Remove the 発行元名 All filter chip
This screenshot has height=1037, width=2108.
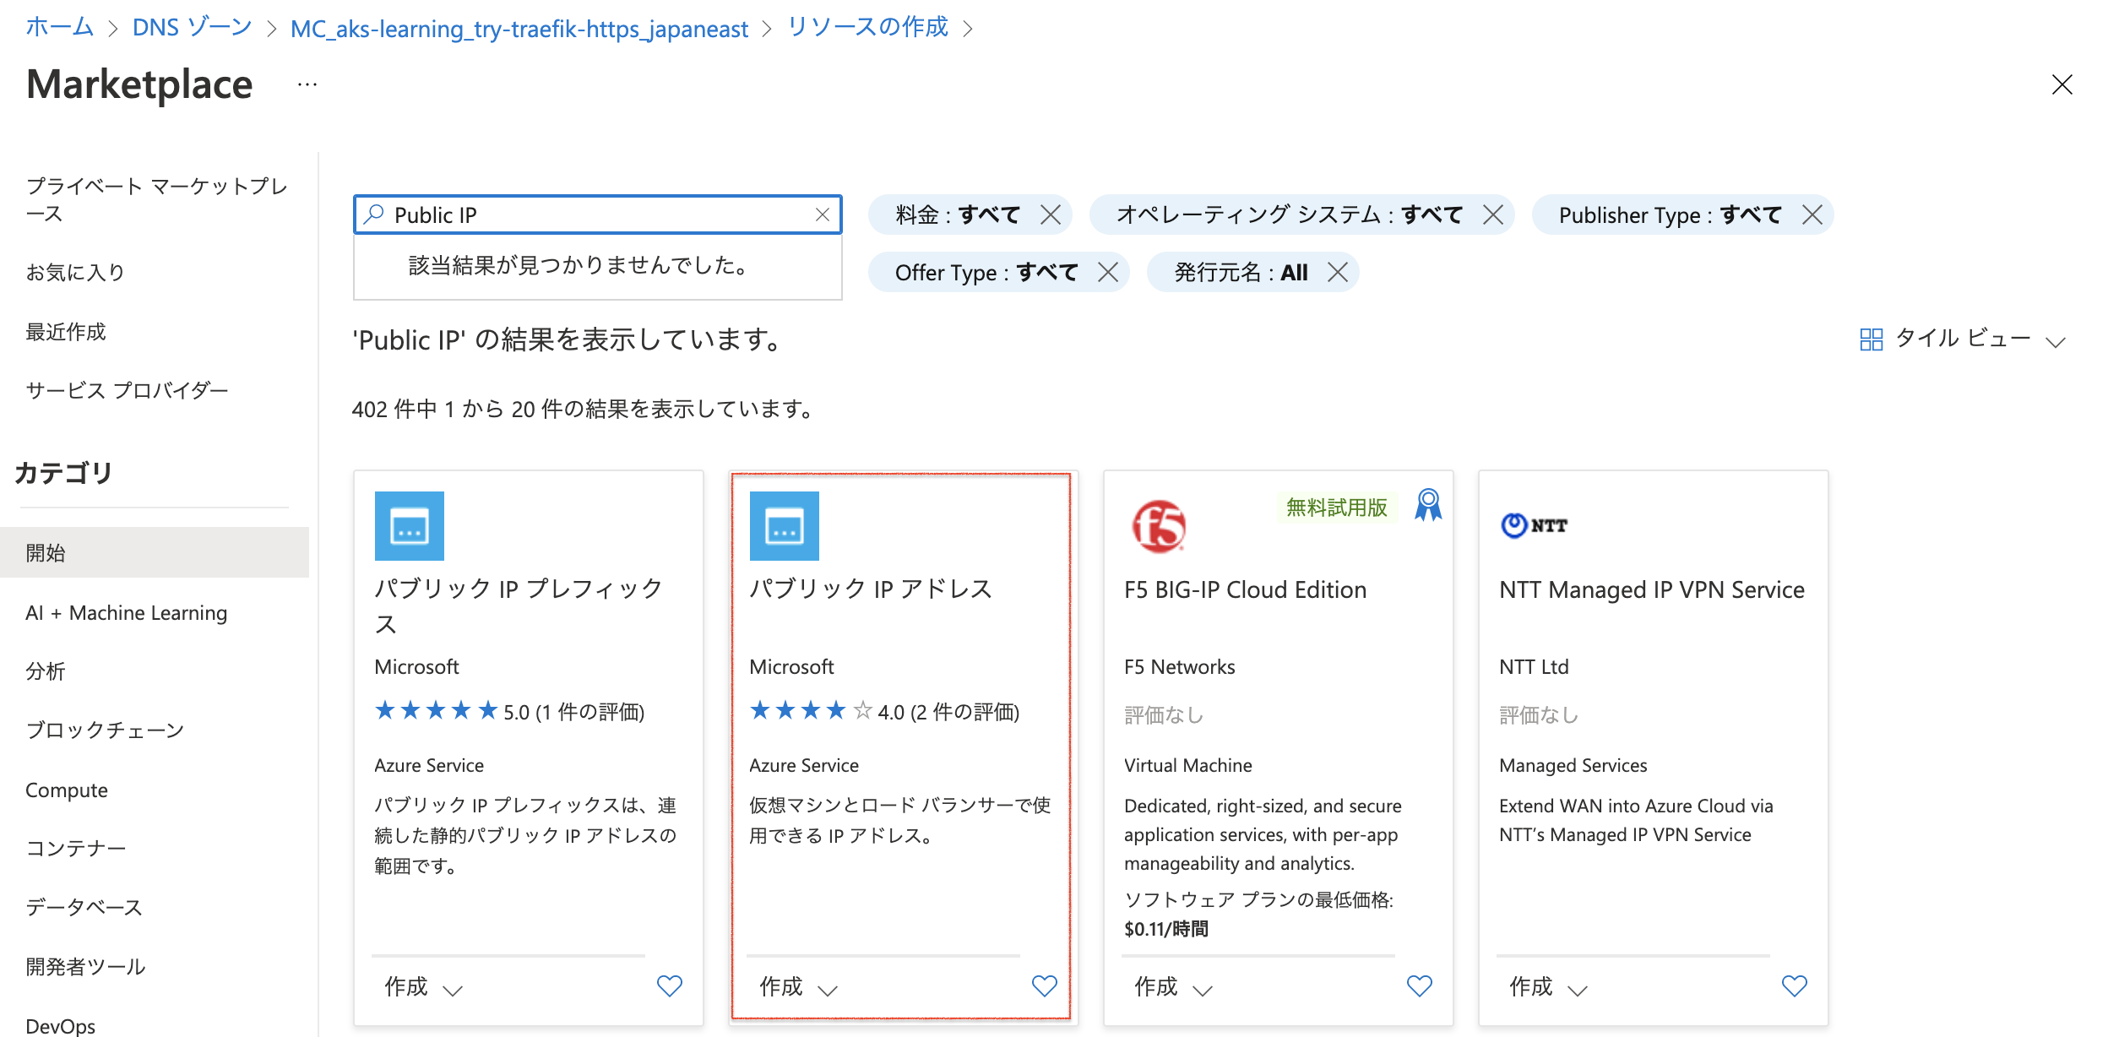(1338, 272)
